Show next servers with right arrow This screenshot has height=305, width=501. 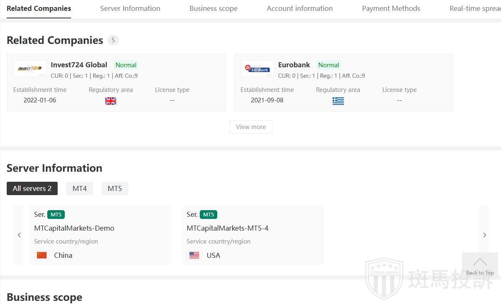[x=484, y=235]
